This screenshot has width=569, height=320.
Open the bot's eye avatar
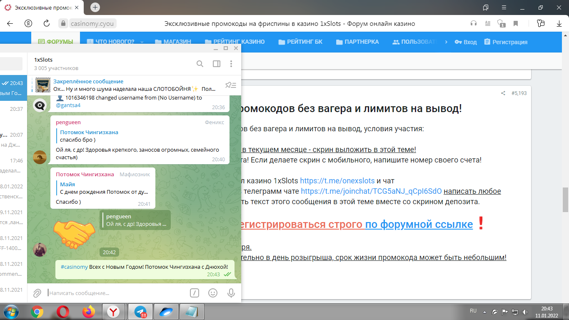[x=40, y=105]
